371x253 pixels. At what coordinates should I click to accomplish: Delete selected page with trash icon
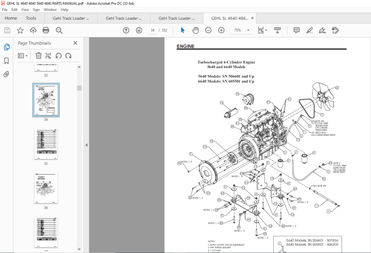pyautogui.click(x=38, y=56)
